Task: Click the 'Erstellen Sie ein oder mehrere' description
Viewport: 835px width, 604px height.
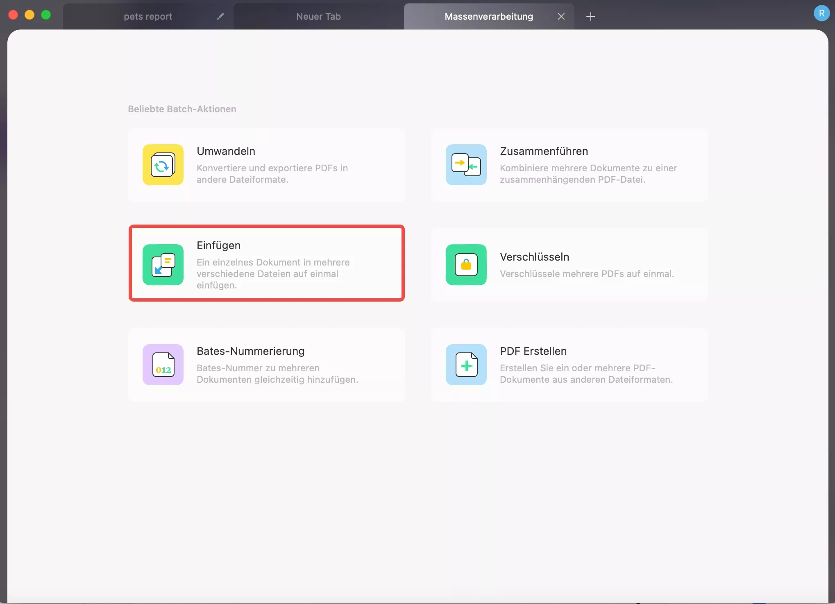Action: (586, 374)
